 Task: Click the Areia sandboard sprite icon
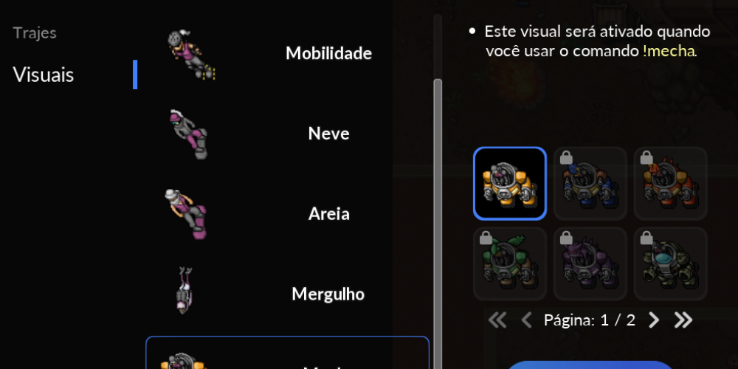click(185, 214)
